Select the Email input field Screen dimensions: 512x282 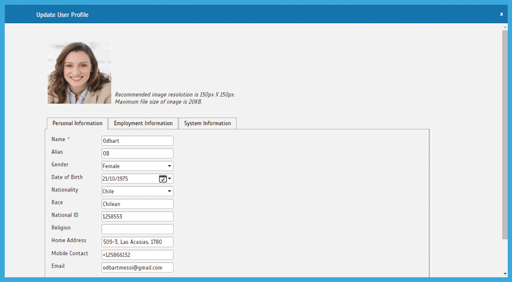[137, 268]
